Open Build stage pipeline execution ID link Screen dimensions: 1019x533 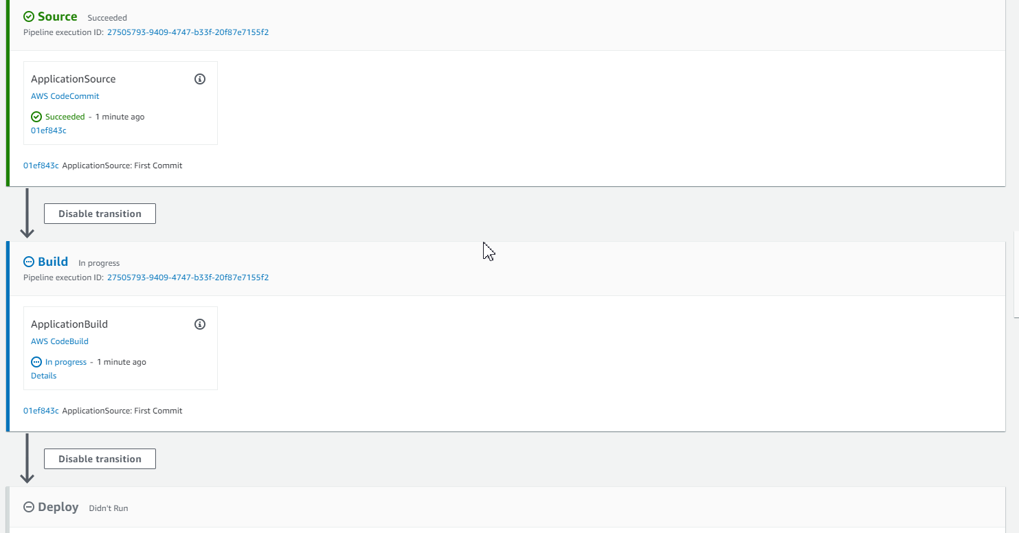click(188, 277)
